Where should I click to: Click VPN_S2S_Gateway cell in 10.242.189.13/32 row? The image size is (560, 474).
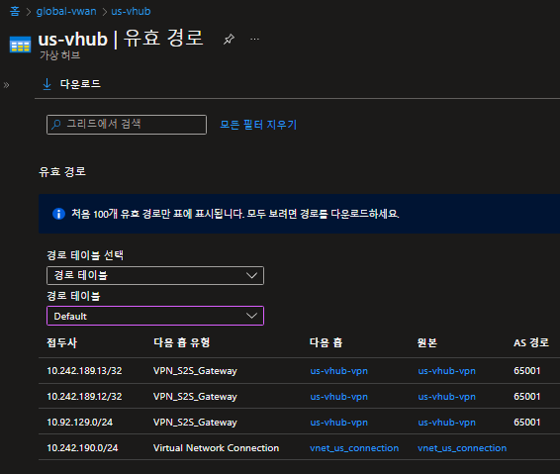coord(195,371)
